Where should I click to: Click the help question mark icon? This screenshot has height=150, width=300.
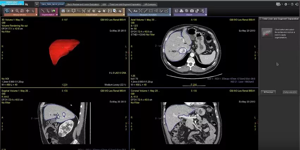pyautogui.click(x=292, y=4)
